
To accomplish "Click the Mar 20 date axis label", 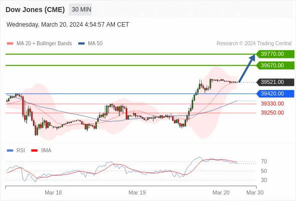I will (x=221, y=192).
